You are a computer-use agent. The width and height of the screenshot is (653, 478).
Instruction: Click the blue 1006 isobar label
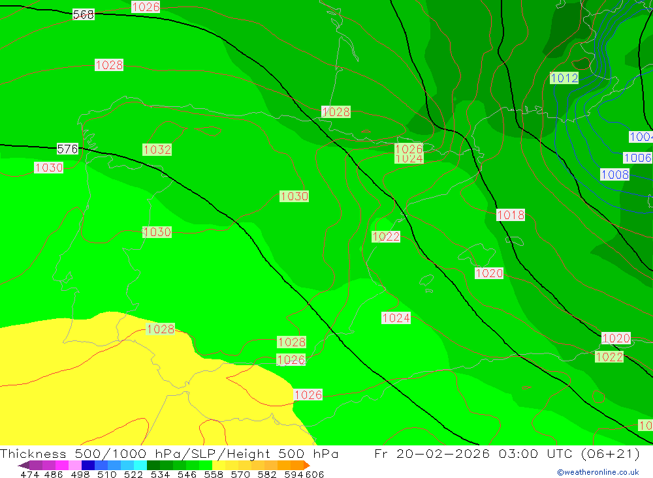[637, 158]
